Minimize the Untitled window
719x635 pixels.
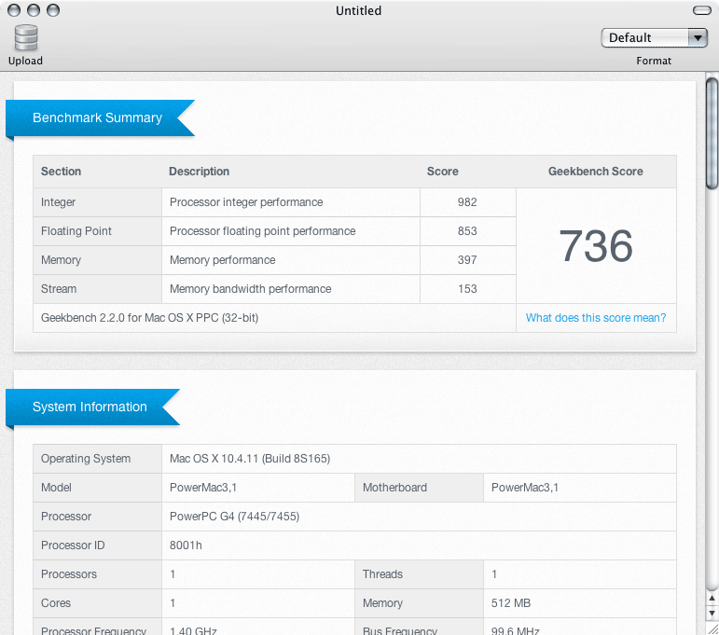click(x=33, y=10)
